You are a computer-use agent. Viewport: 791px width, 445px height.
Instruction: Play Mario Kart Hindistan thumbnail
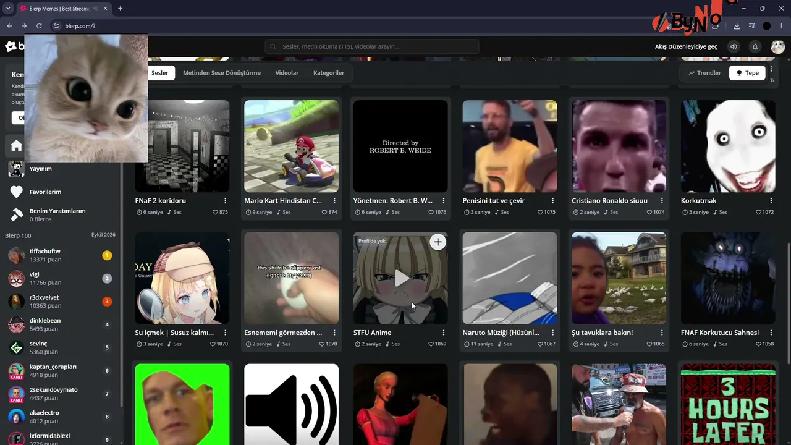coord(291,146)
